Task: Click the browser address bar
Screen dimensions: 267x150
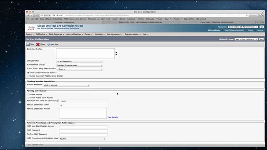Action: coord(144,15)
